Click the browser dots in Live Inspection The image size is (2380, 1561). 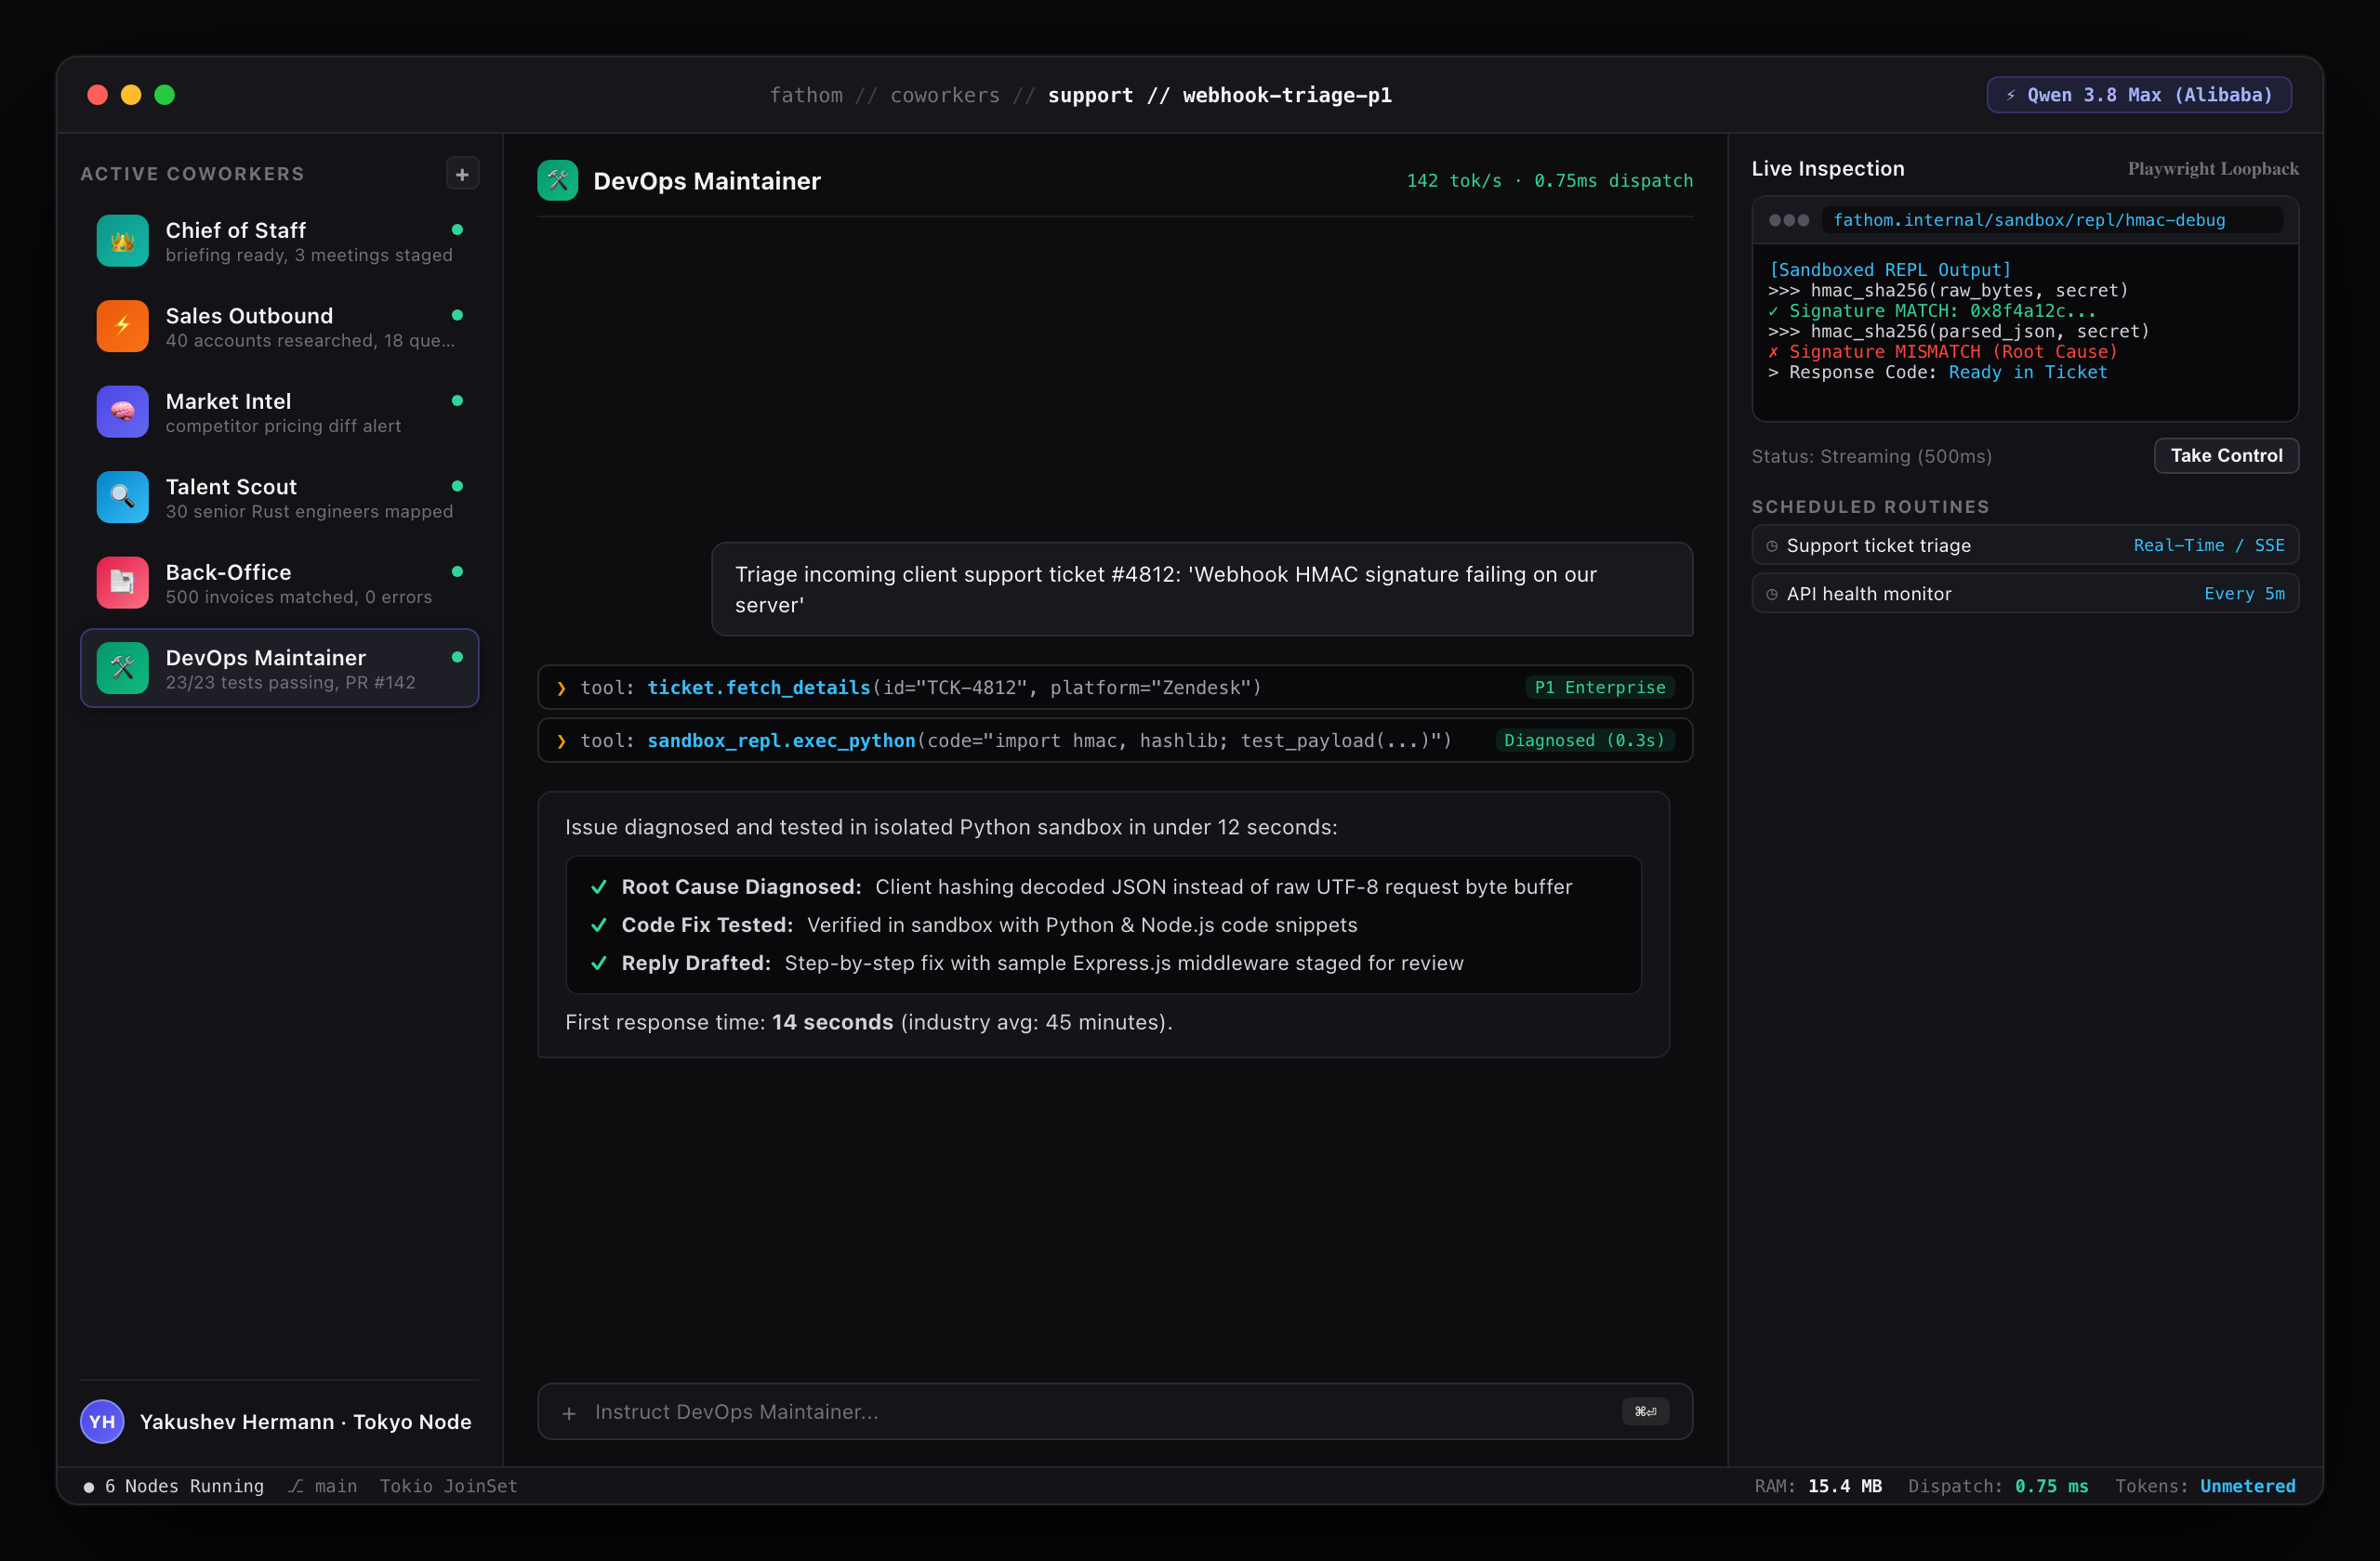[1789, 220]
